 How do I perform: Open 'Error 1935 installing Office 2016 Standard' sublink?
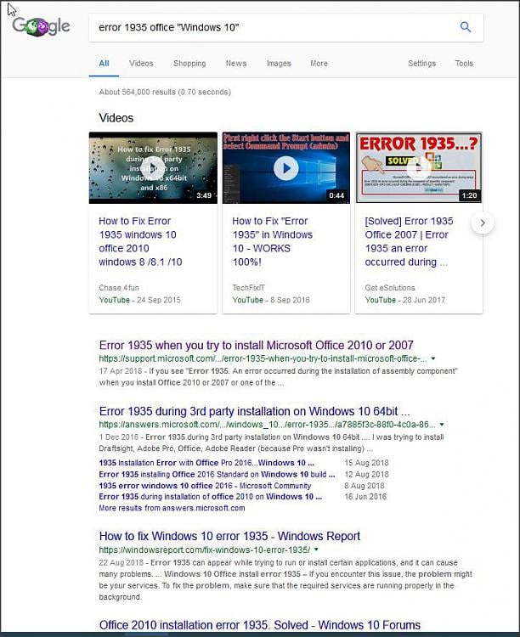coord(217,474)
